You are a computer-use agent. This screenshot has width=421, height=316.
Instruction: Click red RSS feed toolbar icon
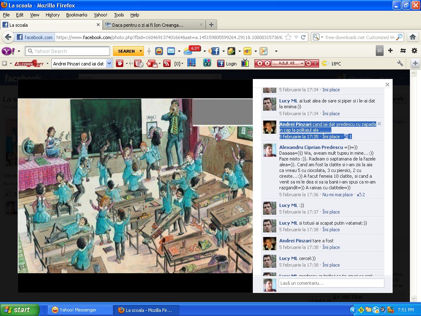(167, 64)
